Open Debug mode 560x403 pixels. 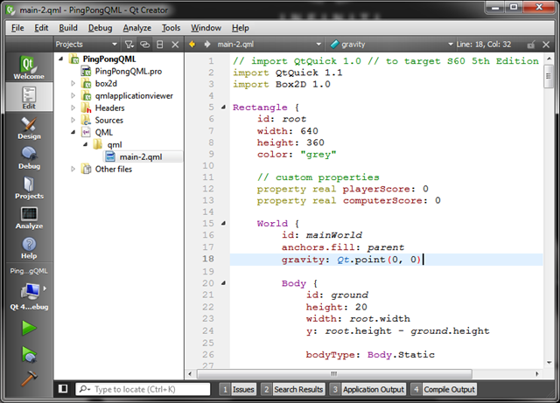(29, 157)
